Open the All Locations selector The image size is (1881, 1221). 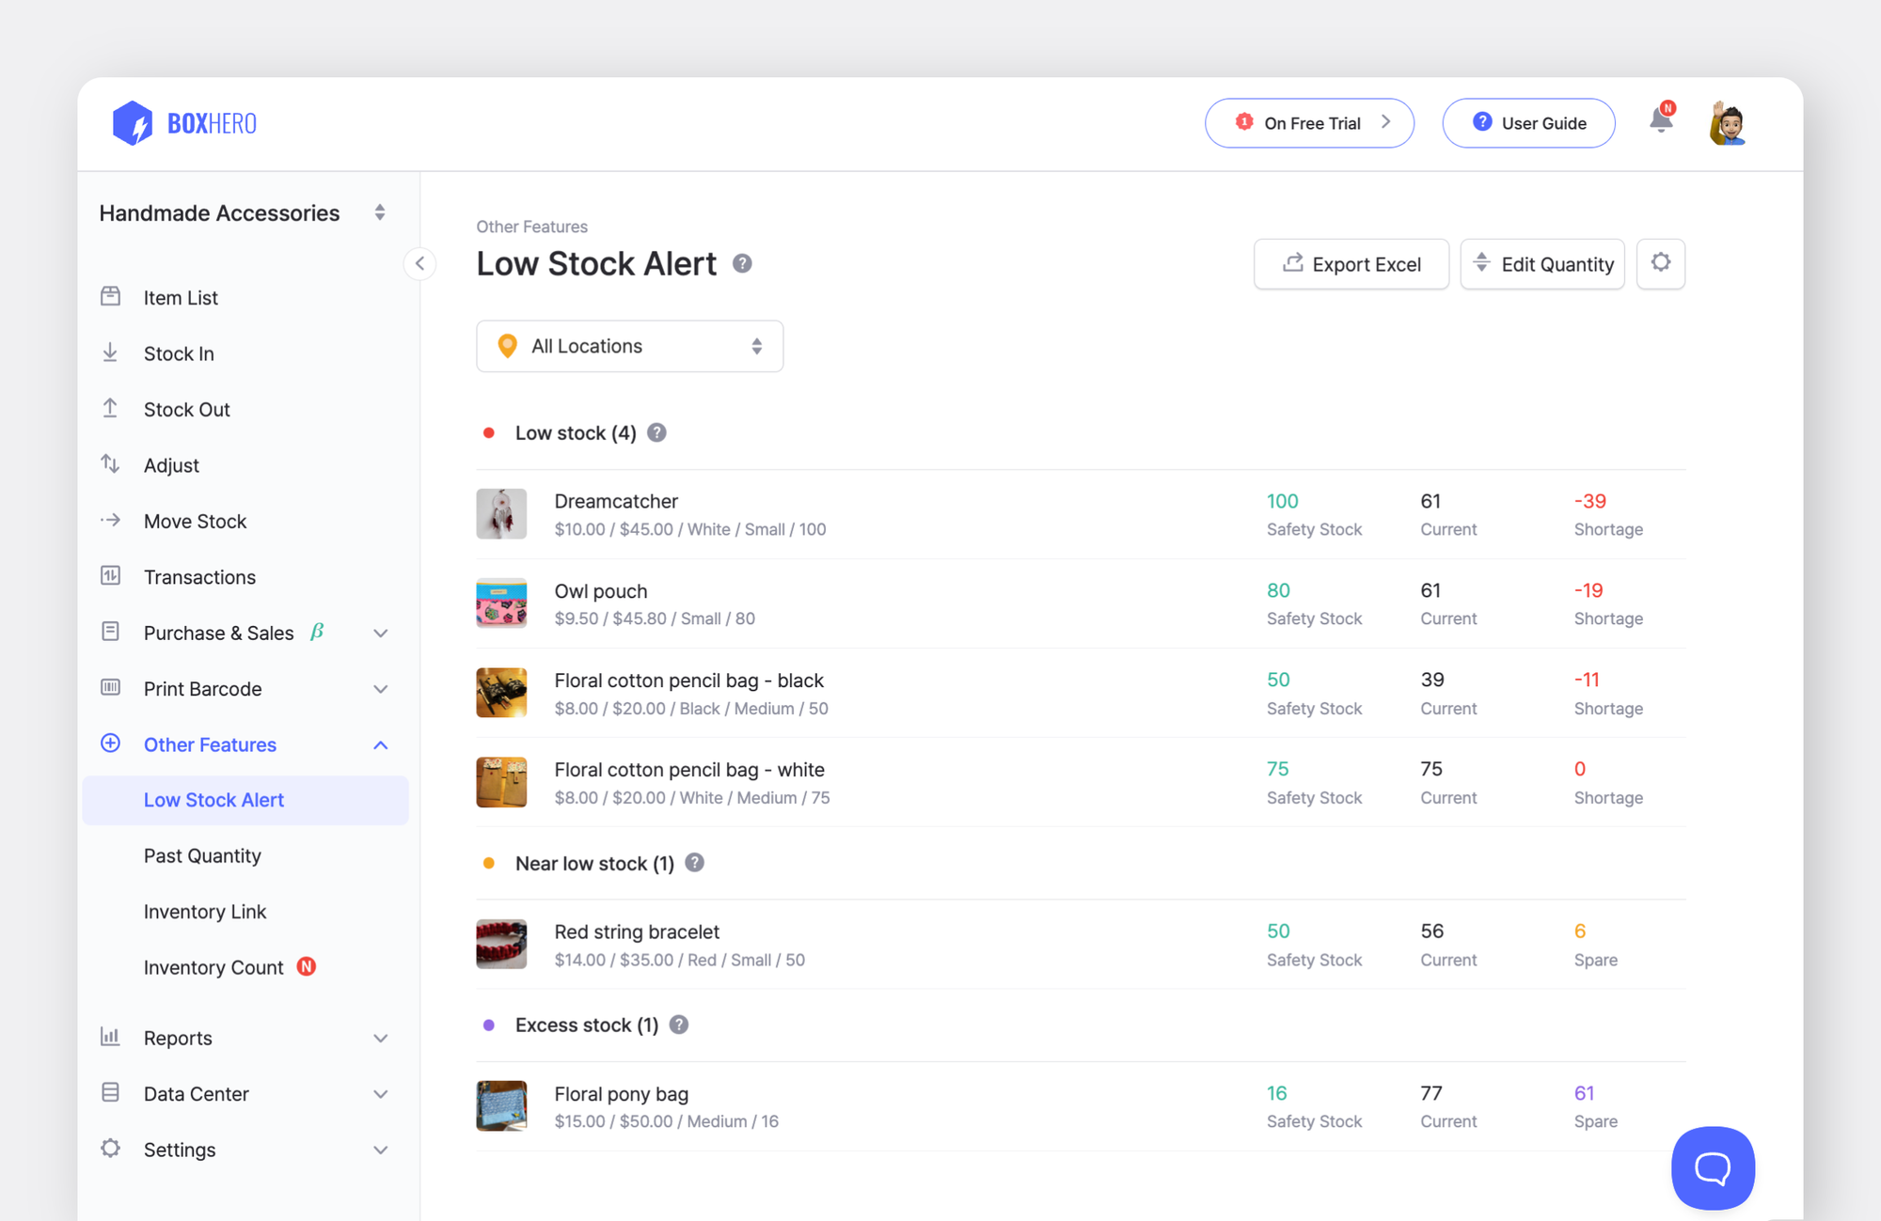point(629,346)
